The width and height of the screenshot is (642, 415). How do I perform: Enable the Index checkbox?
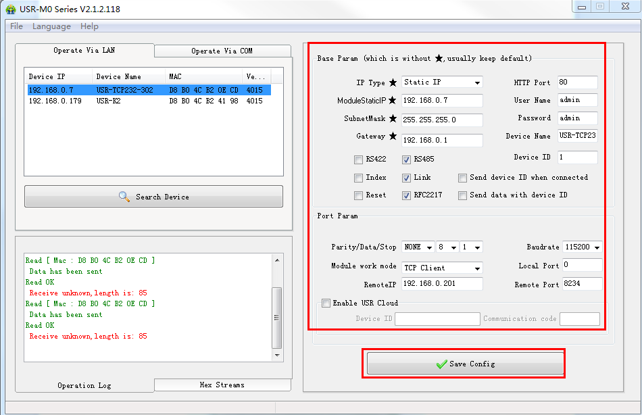[358, 178]
